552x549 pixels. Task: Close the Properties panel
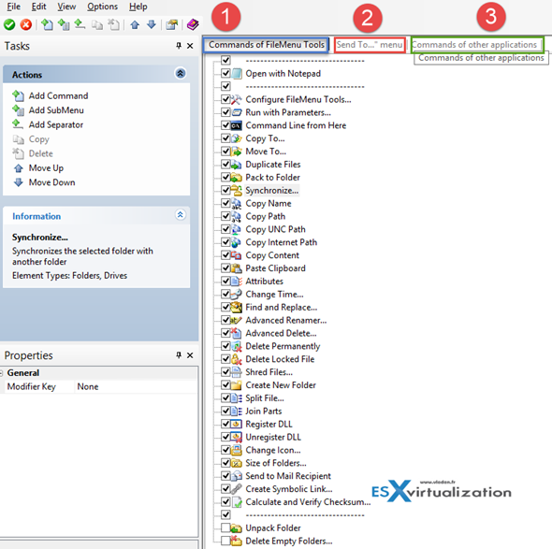click(x=190, y=355)
